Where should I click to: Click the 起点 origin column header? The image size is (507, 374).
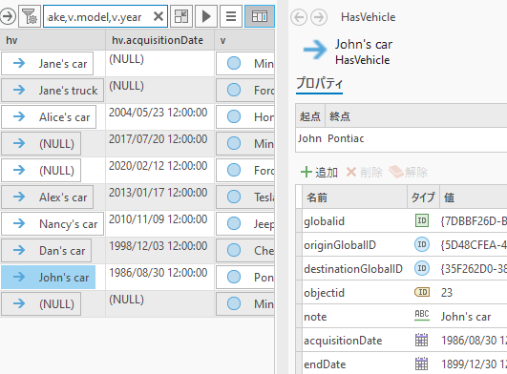(309, 116)
